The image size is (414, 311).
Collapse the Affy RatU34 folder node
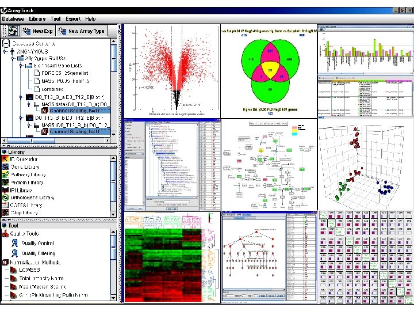tap(13, 58)
